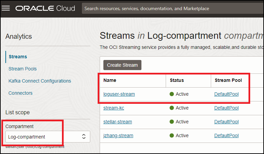Image resolution: width=264 pixels, height=154 pixels.
Task: Click the Compartment dropdown arrows icon
Action: point(84,137)
